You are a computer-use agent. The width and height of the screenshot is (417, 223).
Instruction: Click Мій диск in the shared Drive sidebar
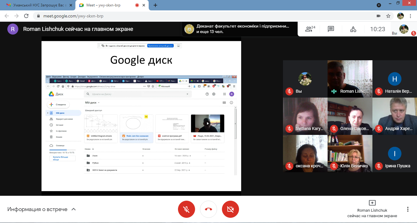tap(63, 113)
